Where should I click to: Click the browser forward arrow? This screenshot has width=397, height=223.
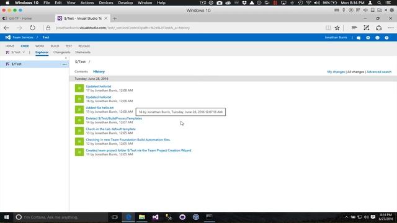[x=19, y=28]
